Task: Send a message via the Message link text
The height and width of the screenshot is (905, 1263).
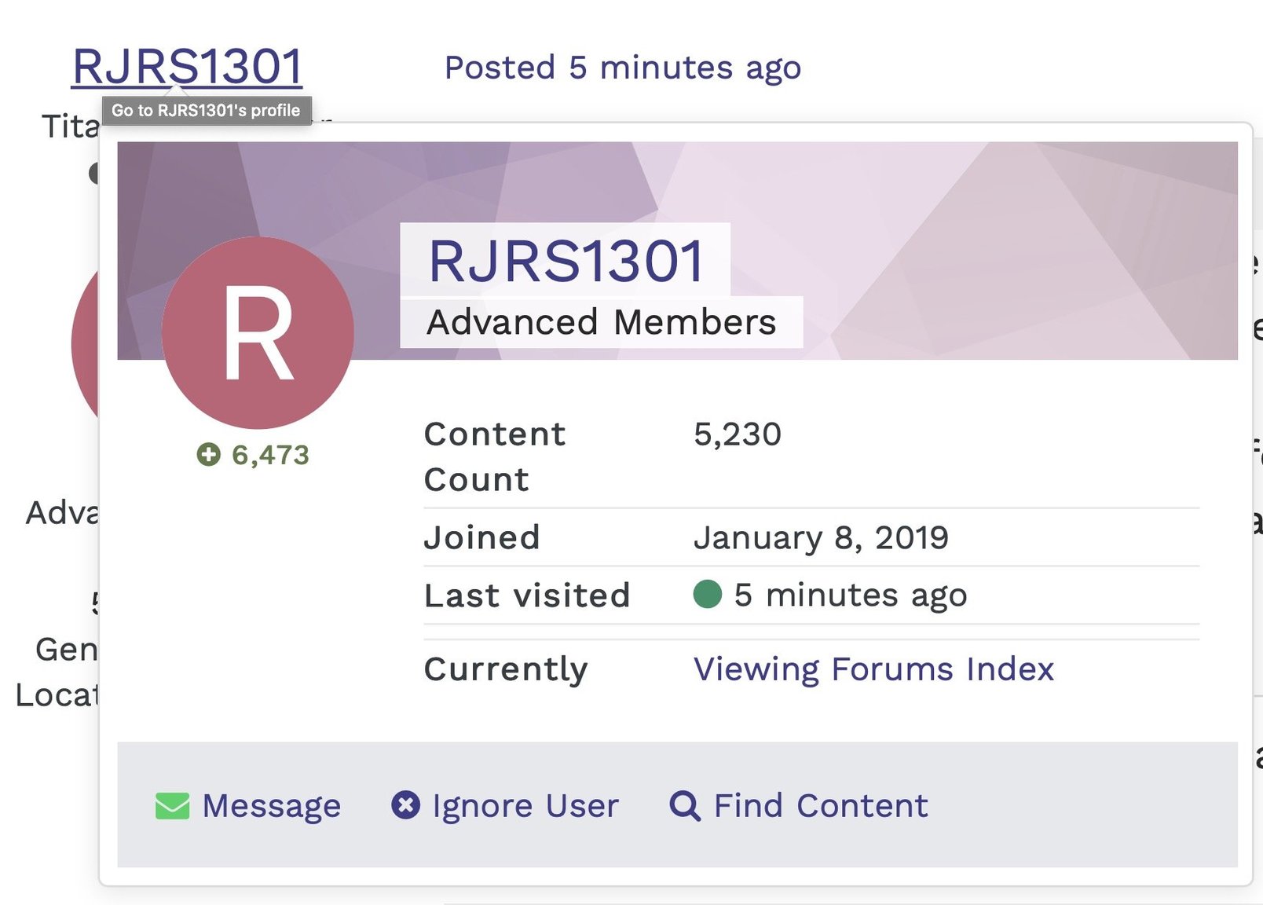Action: [x=271, y=806]
